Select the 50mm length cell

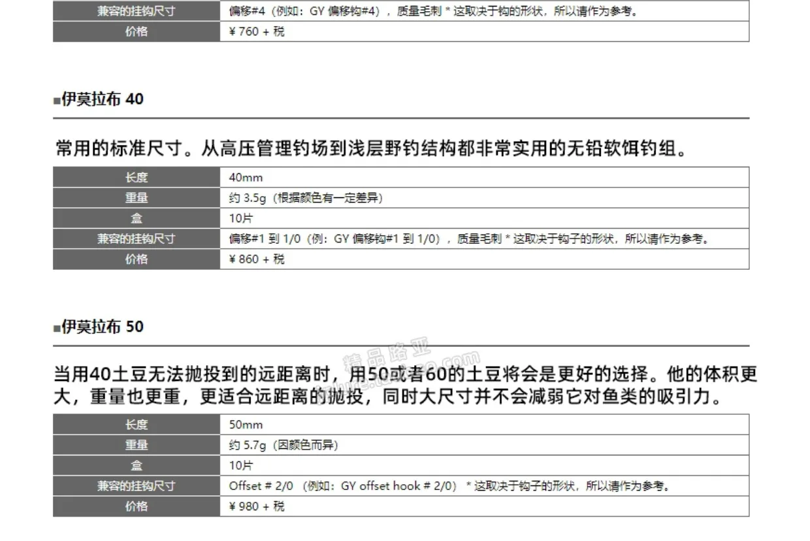[x=246, y=425]
